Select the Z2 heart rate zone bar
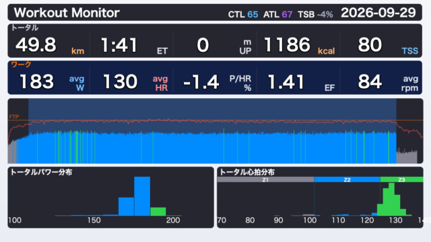Screen dimensions: 431x242 click(x=347, y=179)
